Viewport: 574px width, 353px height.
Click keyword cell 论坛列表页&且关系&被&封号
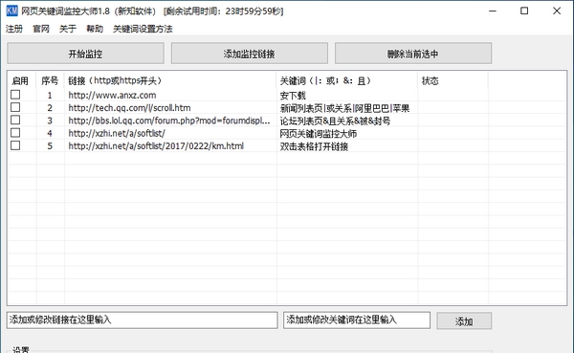click(336, 121)
